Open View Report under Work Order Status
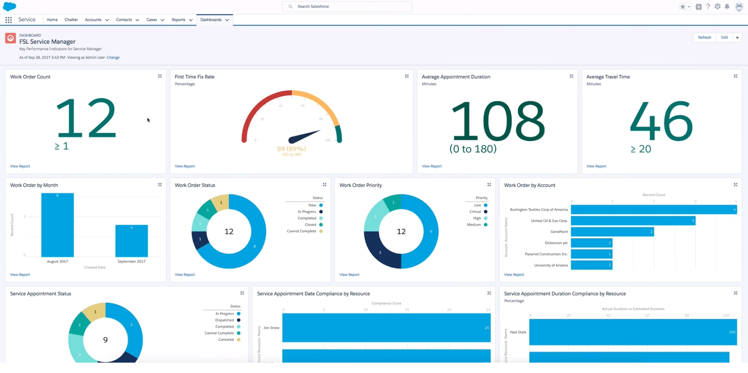 (x=185, y=275)
